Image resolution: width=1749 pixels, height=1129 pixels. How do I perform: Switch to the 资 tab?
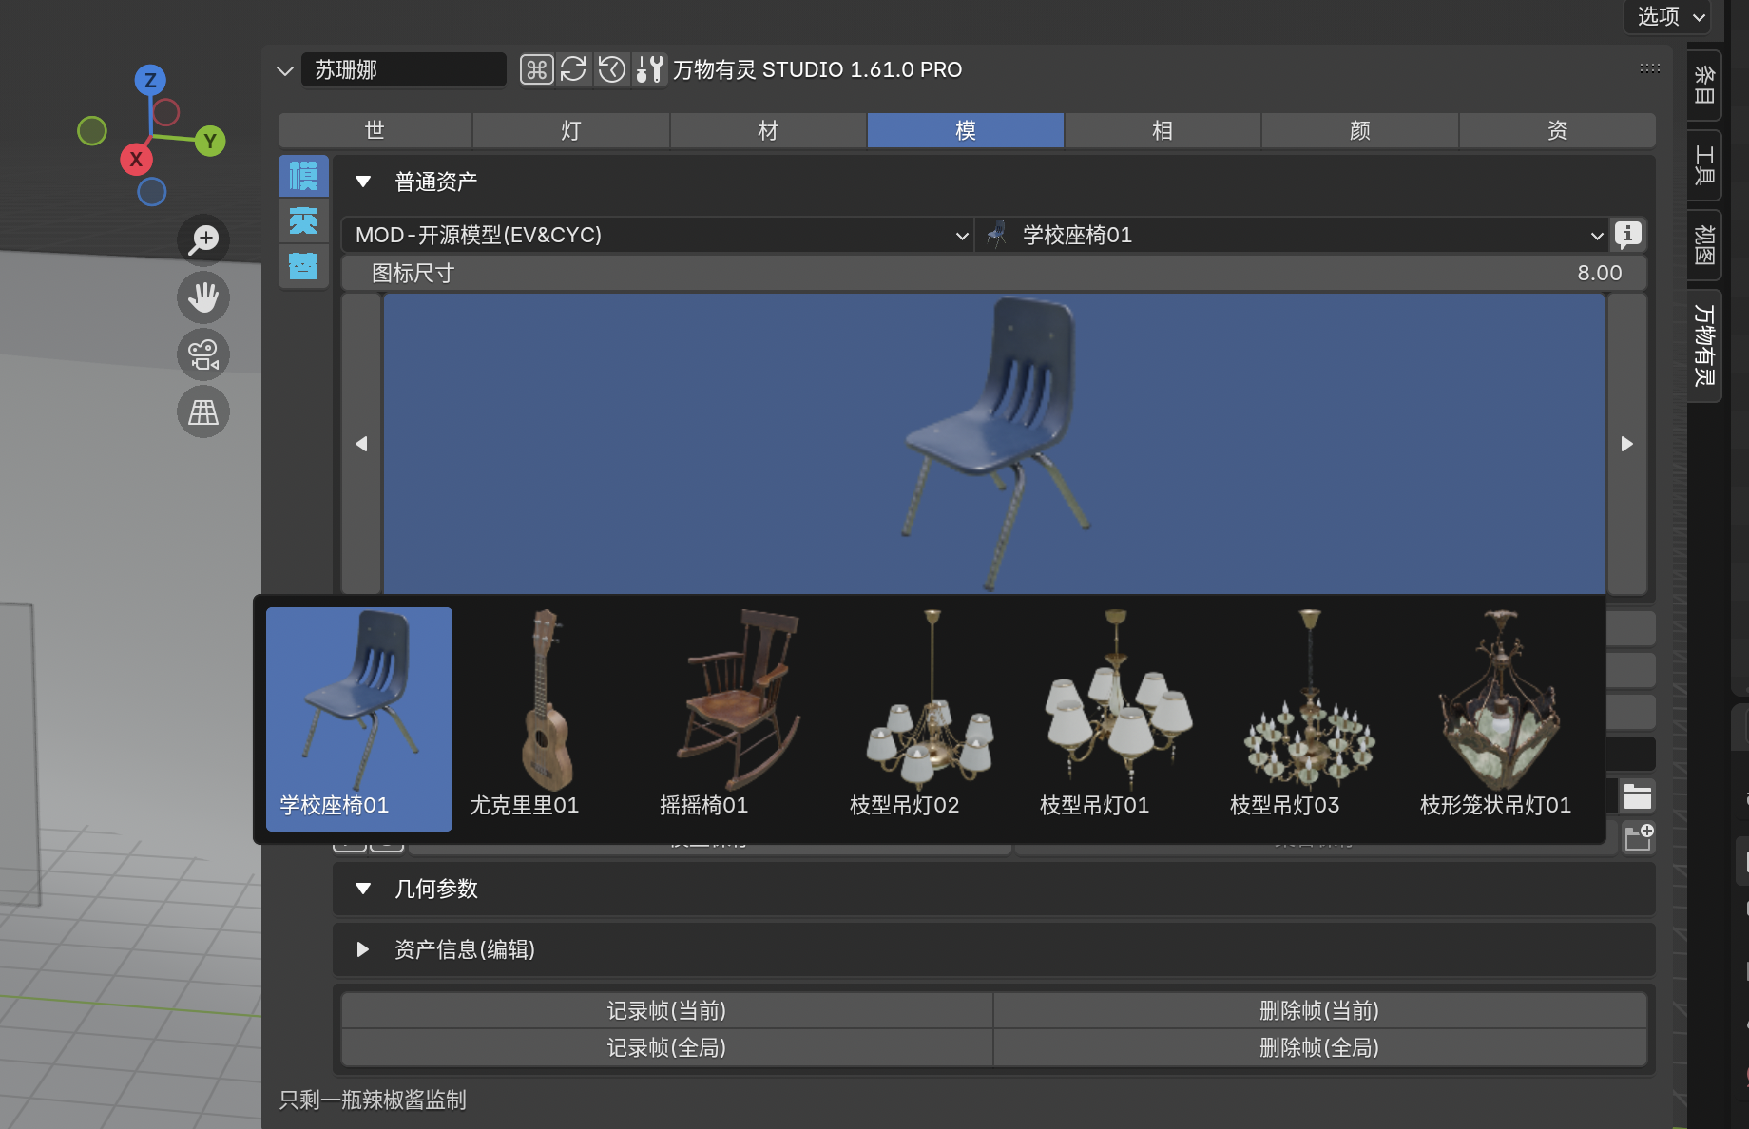click(x=1558, y=130)
